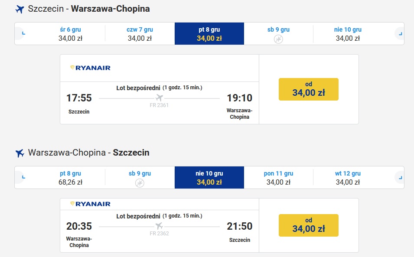Select outbound date czw 7 gru
Image resolution: width=414 pixels, height=257 pixels.
point(140,34)
